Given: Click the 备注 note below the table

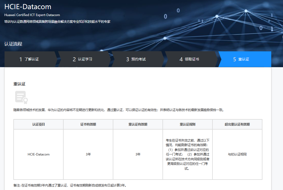Looking at the screenshot, I should pos(70,185).
